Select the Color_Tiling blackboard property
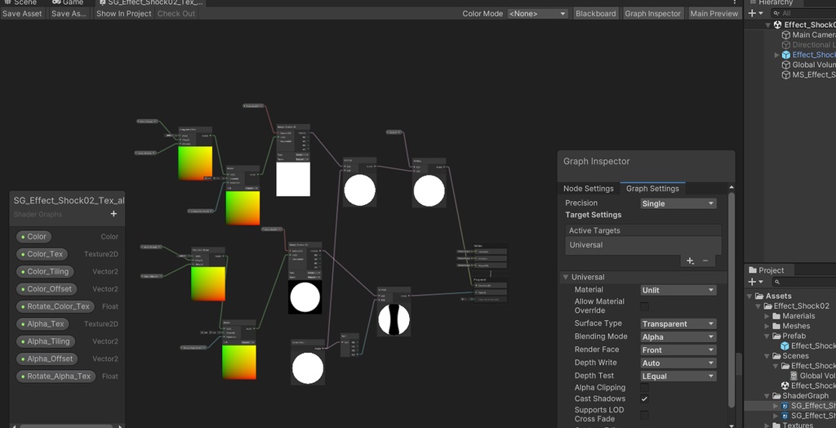The image size is (836, 428). (46, 272)
